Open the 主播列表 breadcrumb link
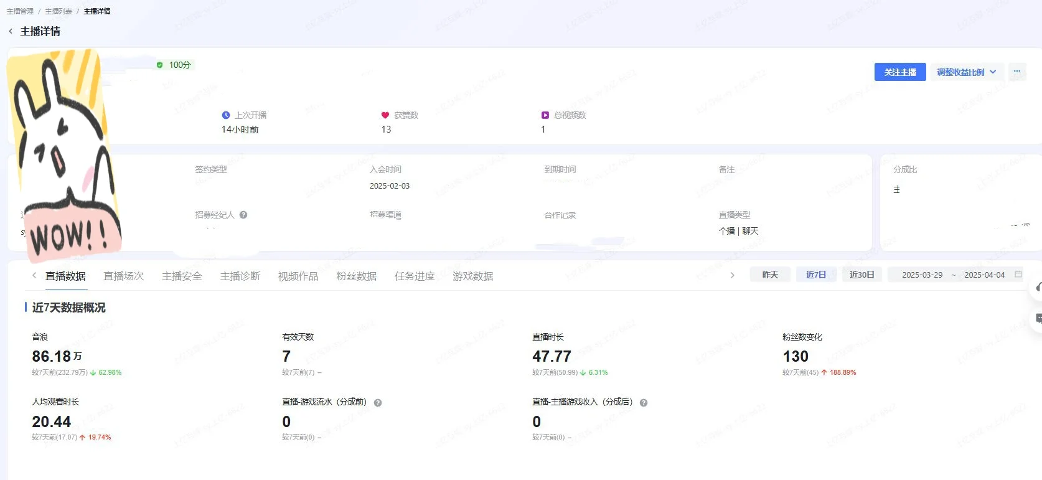 coord(59,11)
